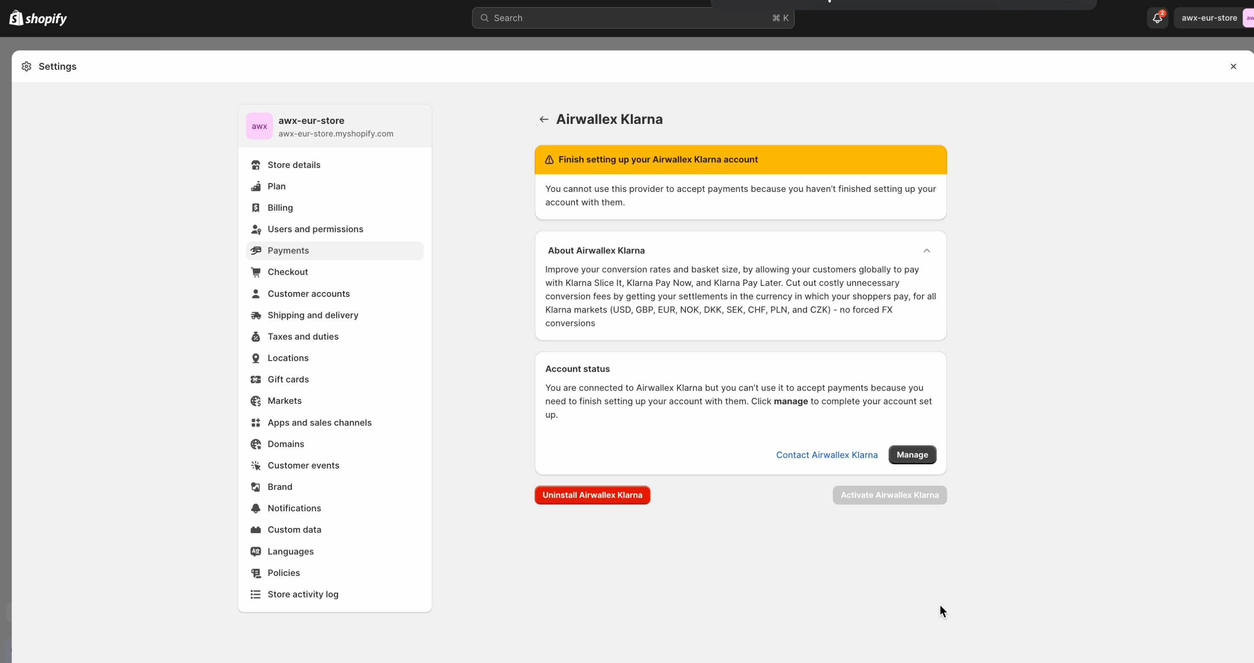The height and width of the screenshot is (663, 1254).
Task: Click the search magnifier icon
Action: click(485, 18)
